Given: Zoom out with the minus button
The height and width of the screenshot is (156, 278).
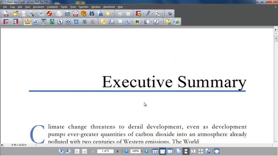Looking at the screenshot, I should pos(126,151).
